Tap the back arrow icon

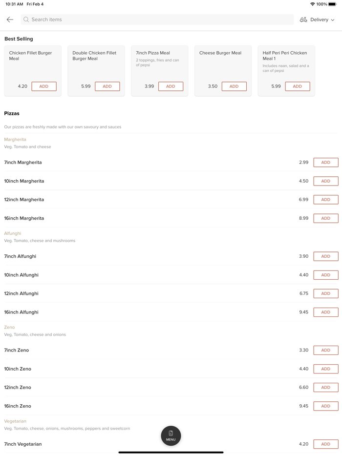(10, 20)
